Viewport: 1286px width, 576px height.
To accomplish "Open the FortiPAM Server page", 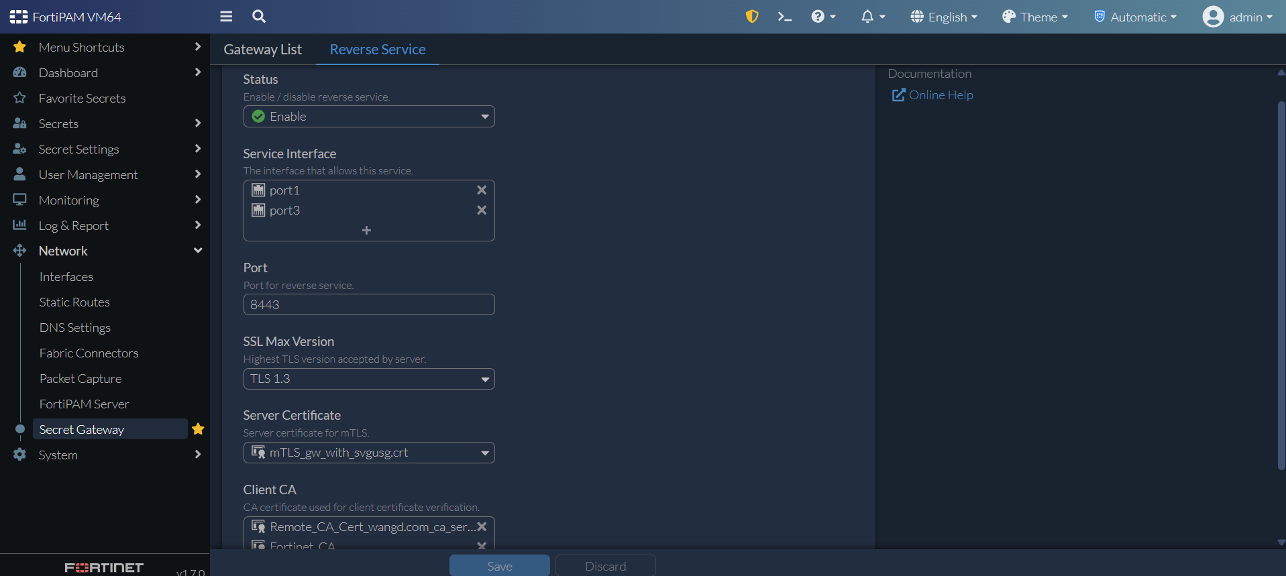I will pyautogui.click(x=84, y=404).
